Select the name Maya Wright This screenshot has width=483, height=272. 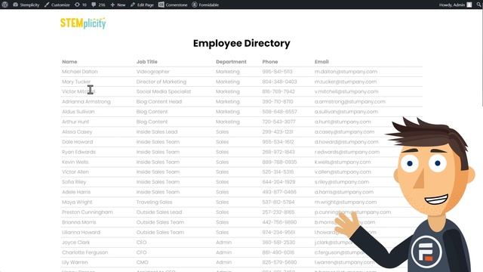tap(77, 202)
